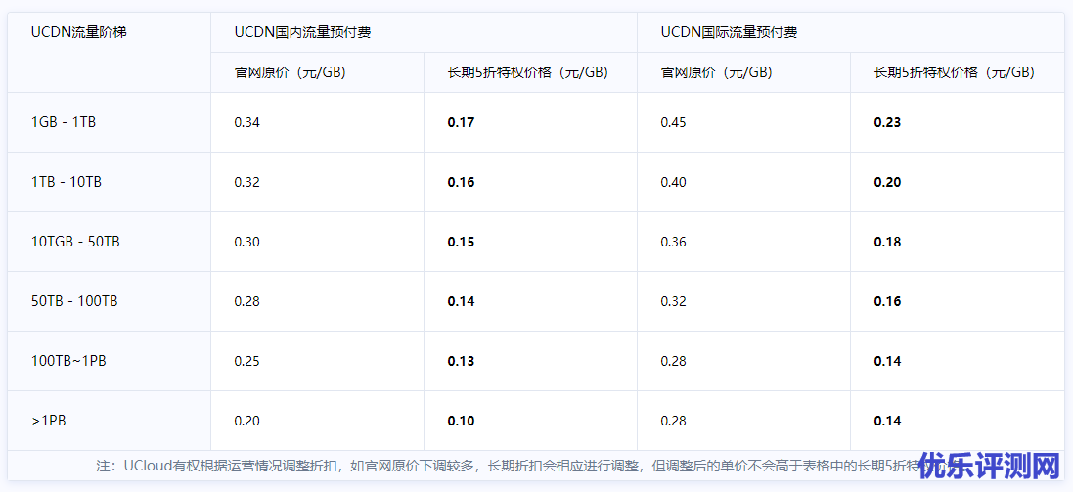Click the bold 0.18 international discount price
Viewport: 1073px width, 492px height.
click(887, 242)
